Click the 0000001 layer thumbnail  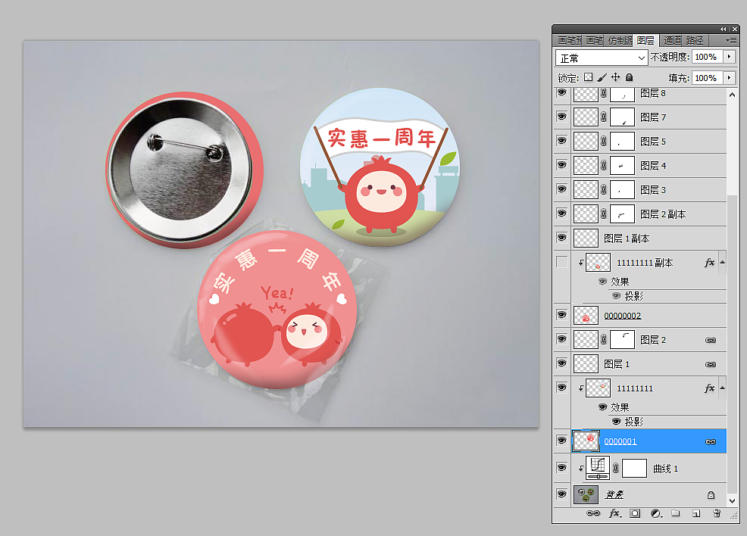tap(586, 441)
